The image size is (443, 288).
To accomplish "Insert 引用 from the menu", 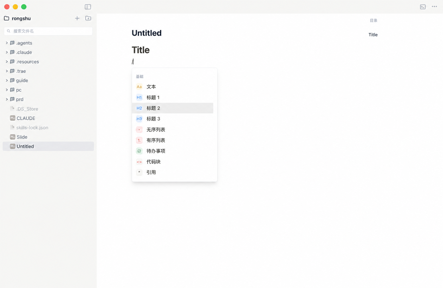I will click(173, 172).
